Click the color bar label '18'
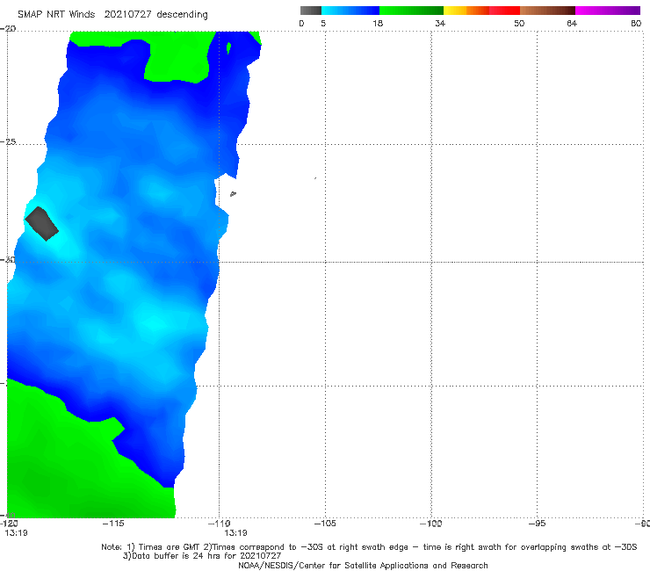 coord(378,24)
